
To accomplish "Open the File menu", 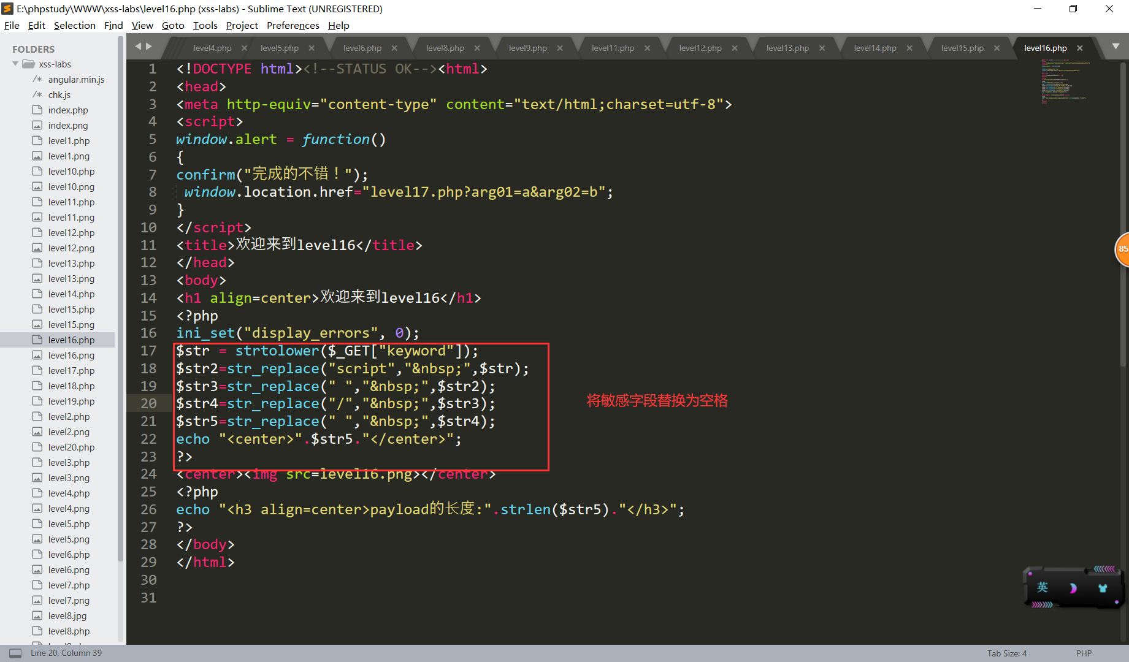I will coord(12,25).
